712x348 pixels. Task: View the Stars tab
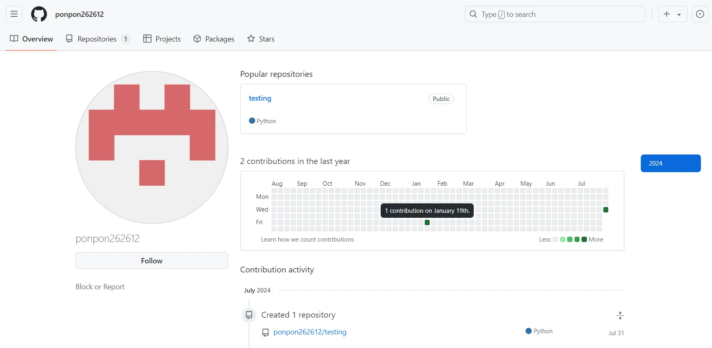point(261,39)
